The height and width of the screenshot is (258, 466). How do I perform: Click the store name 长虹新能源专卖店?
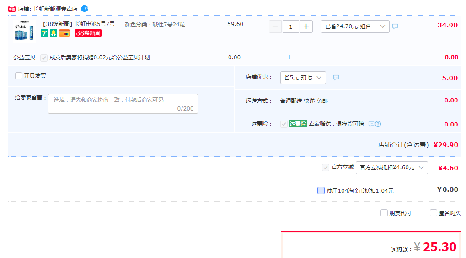55,9
